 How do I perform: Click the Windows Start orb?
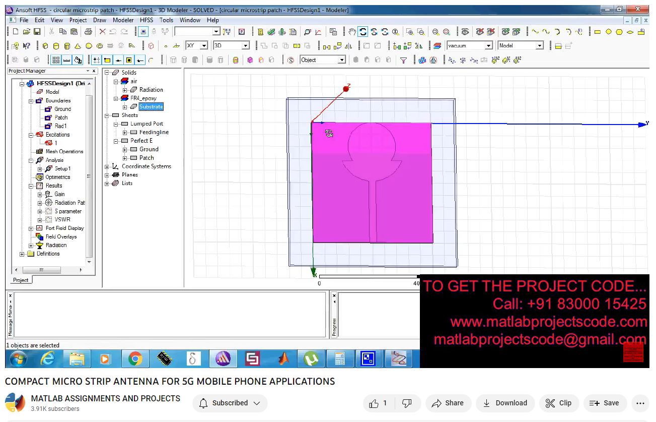click(18, 359)
